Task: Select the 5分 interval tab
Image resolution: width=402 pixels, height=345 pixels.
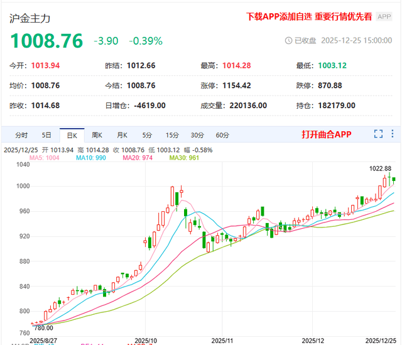Action: click(x=147, y=135)
